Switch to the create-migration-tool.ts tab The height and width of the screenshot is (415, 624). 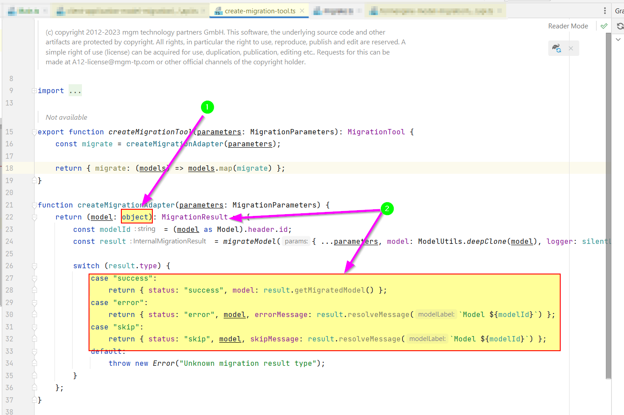coord(259,11)
